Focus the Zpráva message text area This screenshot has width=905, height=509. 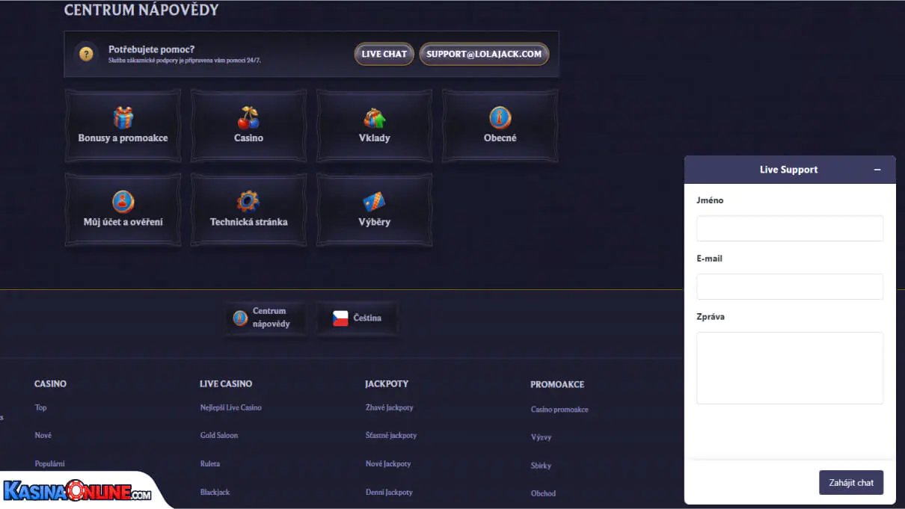pos(790,368)
